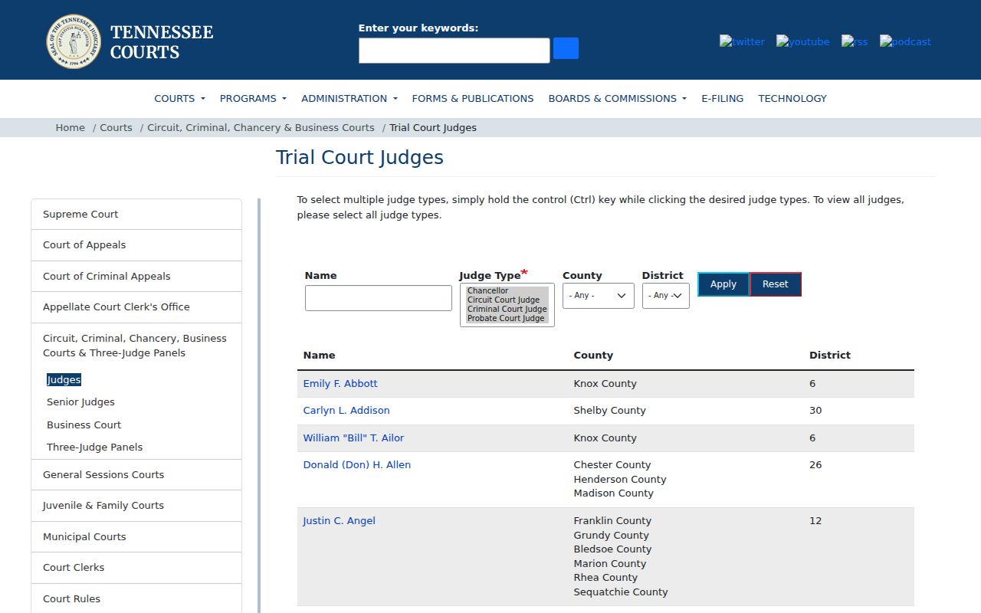Click the blue keyword search submit button
981x613 pixels.
click(x=566, y=48)
